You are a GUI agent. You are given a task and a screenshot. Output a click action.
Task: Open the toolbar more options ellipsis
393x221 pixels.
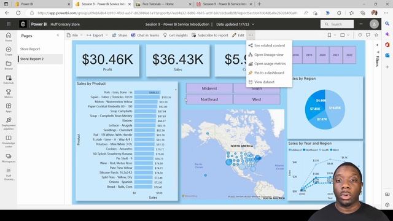(x=251, y=36)
